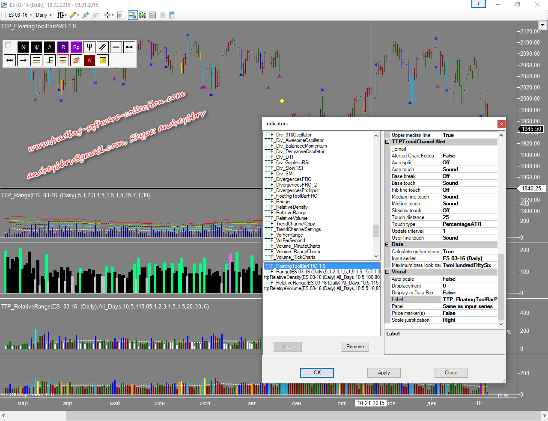The image size is (548, 421).
Task: Select the applied TTP_Range indicator entry
Action: (x=322, y=272)
